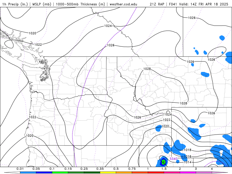The image size is (232, 174).
Task: Click the '1000-500mb Thickness (m)' header label
Action: [x=80, y=4]
